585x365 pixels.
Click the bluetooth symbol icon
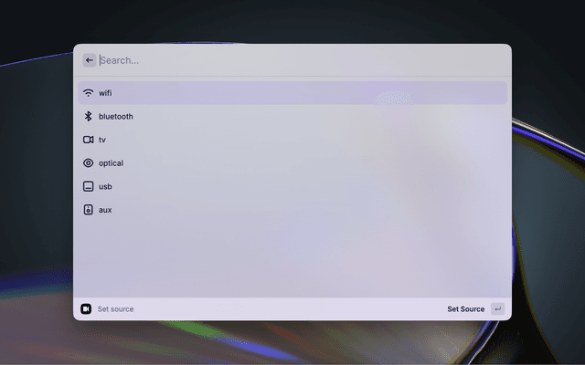click(x=89, y=117)
